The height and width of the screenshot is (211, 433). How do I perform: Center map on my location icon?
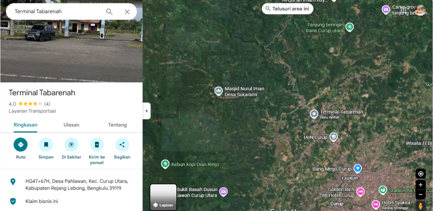pyautogui.click(x=421, y=174)
